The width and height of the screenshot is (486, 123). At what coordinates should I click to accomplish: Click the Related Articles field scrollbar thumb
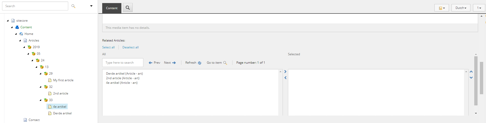point(476,81)
